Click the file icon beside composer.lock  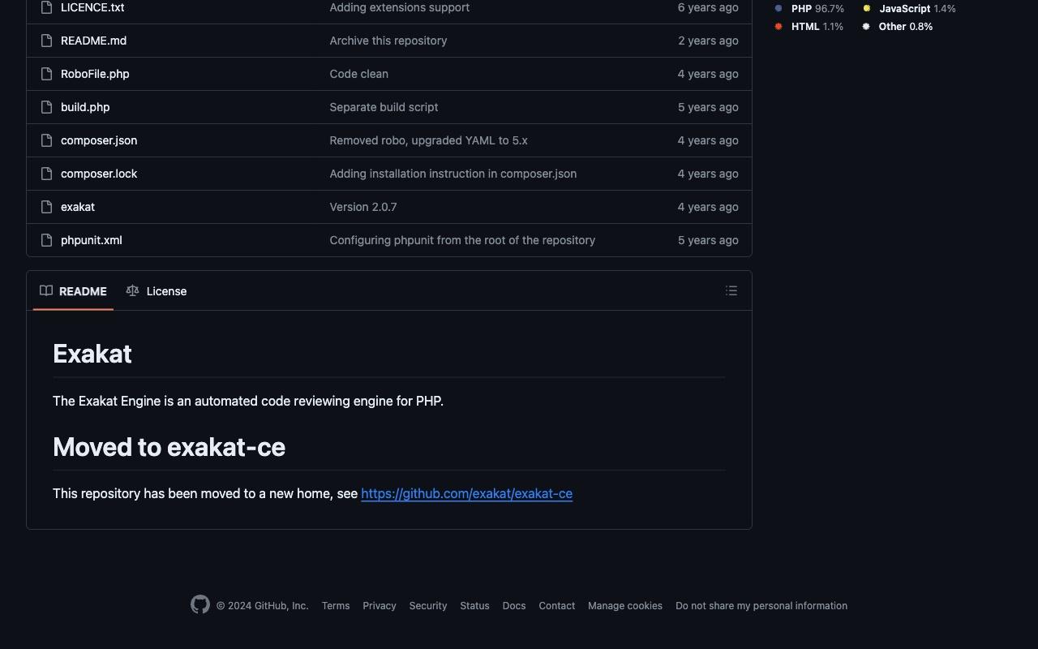click(x=47, y=174)
